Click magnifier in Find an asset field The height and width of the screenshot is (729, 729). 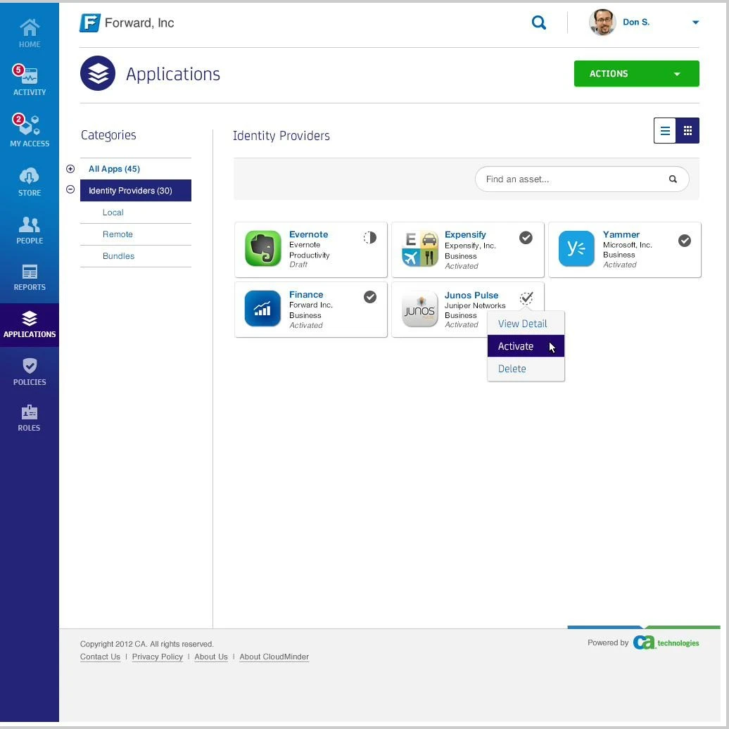coord(672,179)
